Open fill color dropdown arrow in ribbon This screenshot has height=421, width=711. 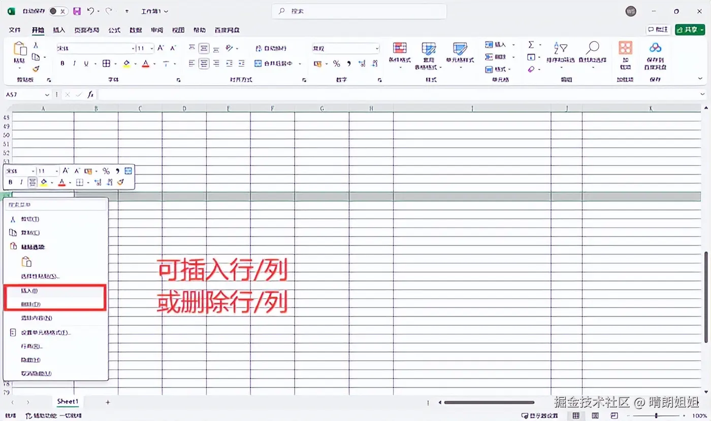[x=135, y=64]
